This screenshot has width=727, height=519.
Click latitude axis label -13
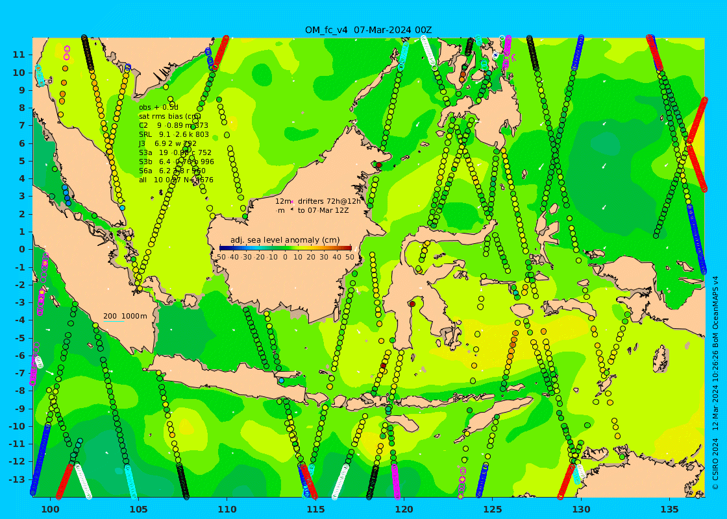click(x=17, y=479)
